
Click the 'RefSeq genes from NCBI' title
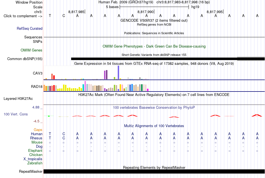(154, 24)
